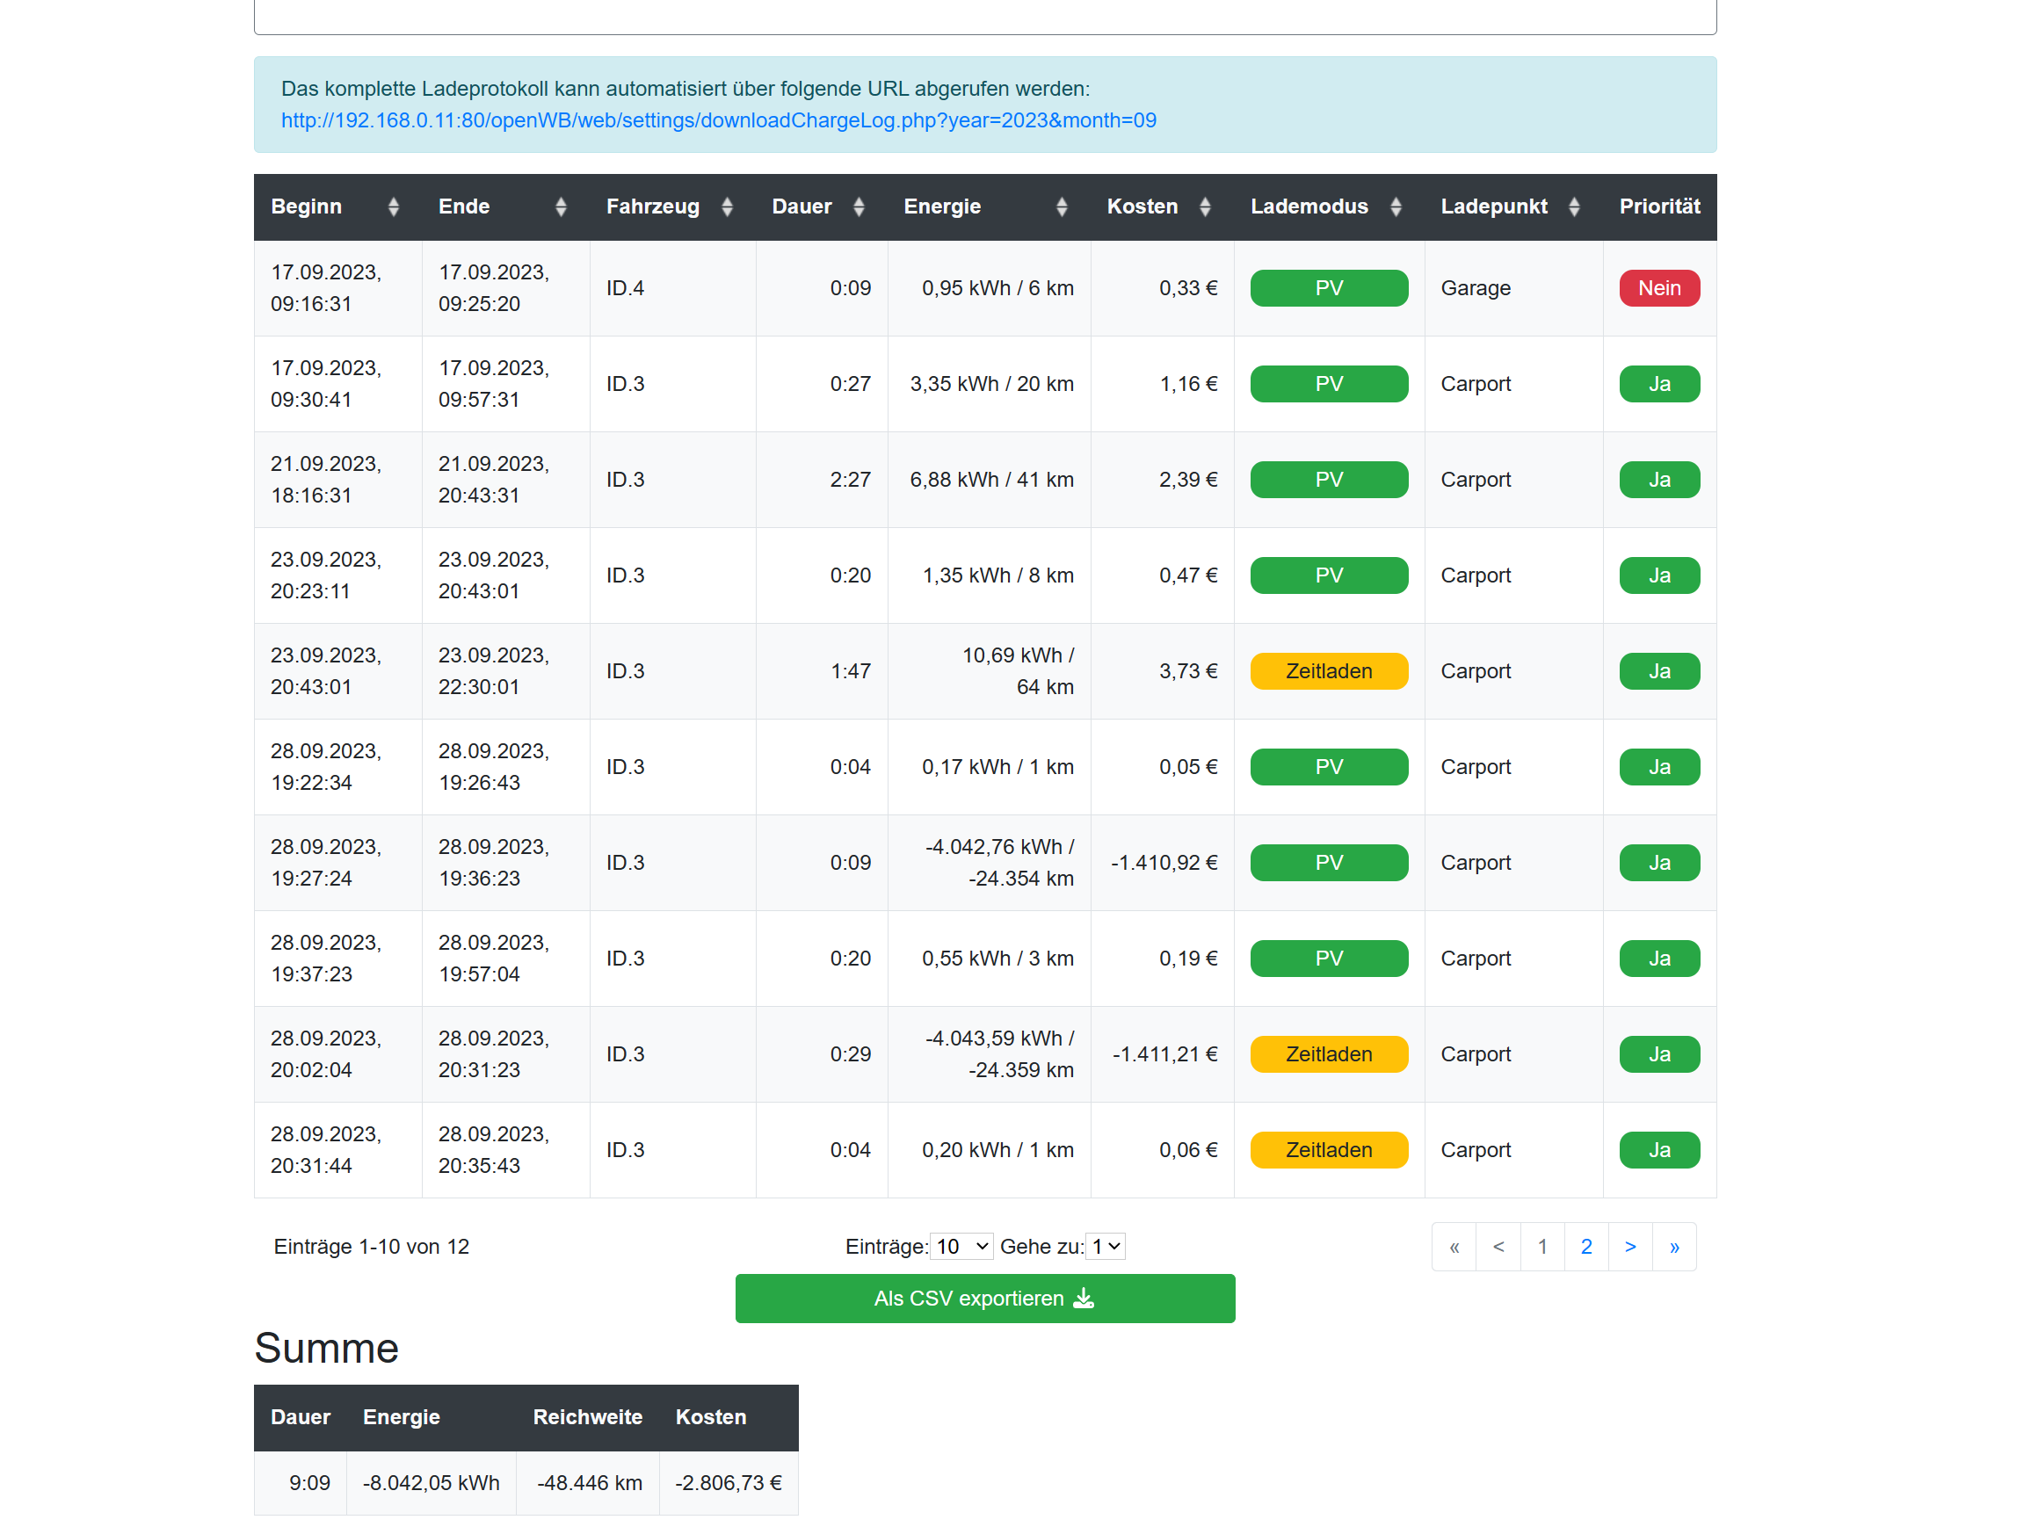Image resolution: width=2031 pixels, height=1527 pixels.
Task: Click Als CSV exportieren button
Action: point(984,1298)
